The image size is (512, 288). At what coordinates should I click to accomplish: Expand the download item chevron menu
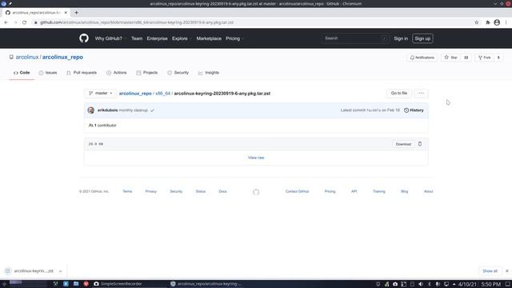tap(61, 271)
